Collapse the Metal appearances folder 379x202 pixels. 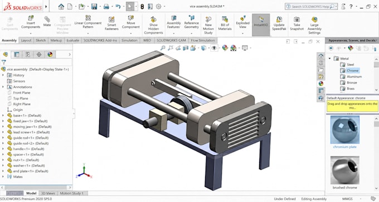click(x=330, y=58)
